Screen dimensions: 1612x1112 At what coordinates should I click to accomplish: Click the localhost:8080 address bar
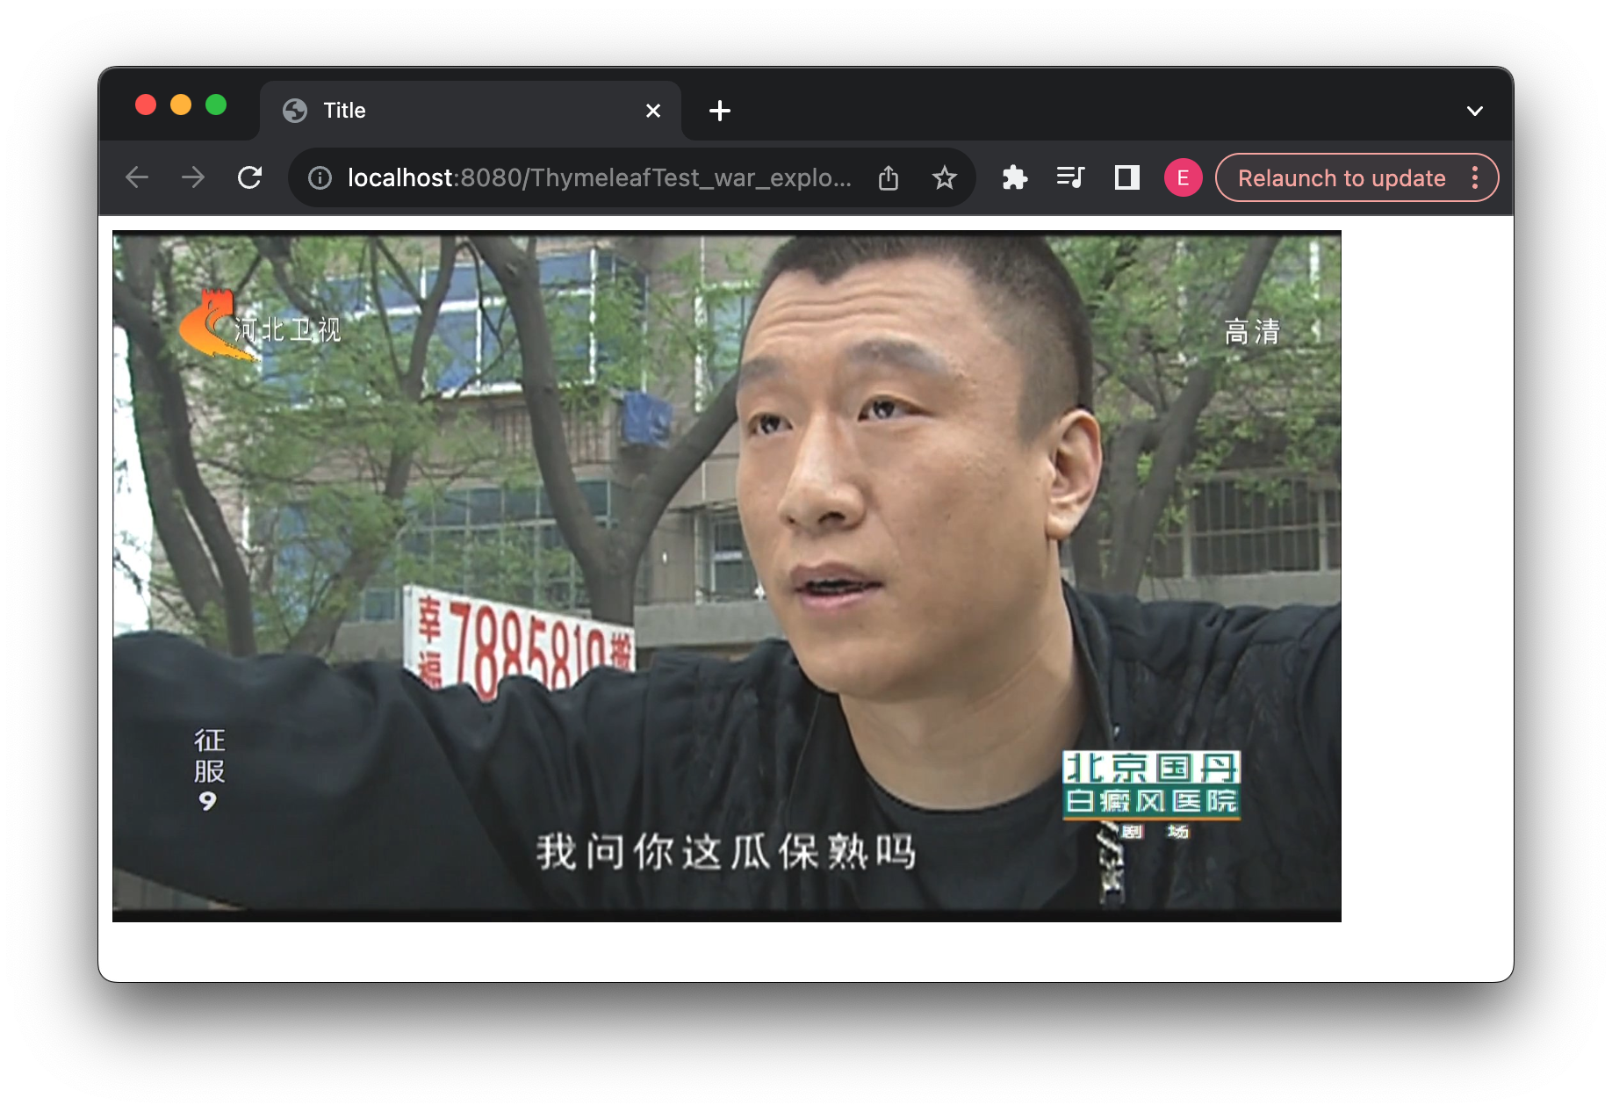point(597,178)
